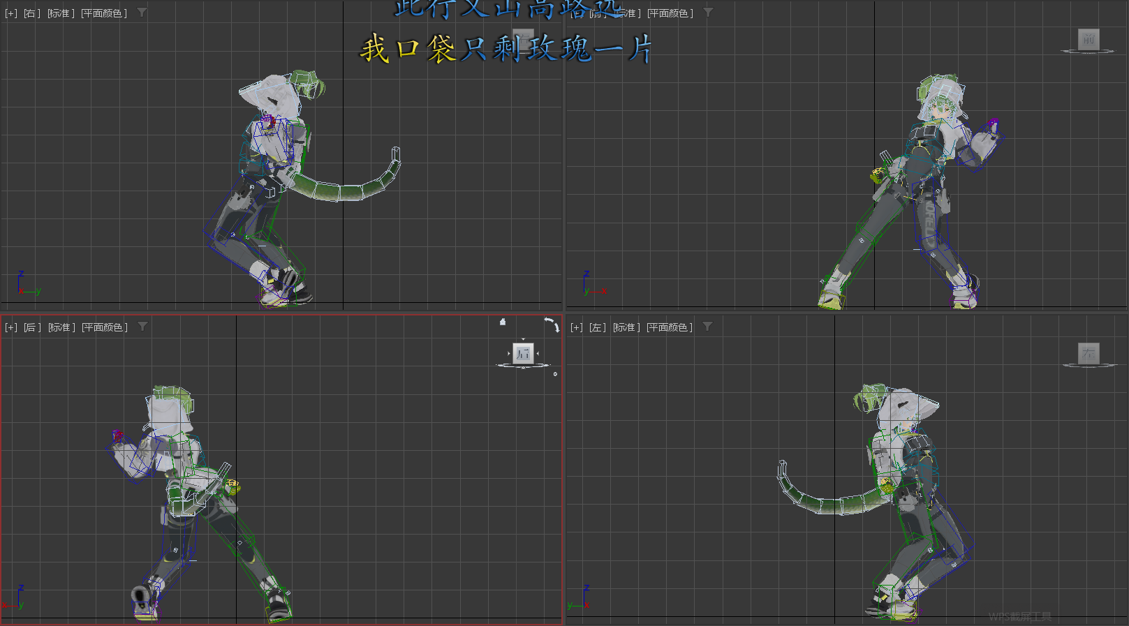Click the filter funnel icon in the Front (前) viewport
The image size is (1129, 626).
click(x=708, y=13)
